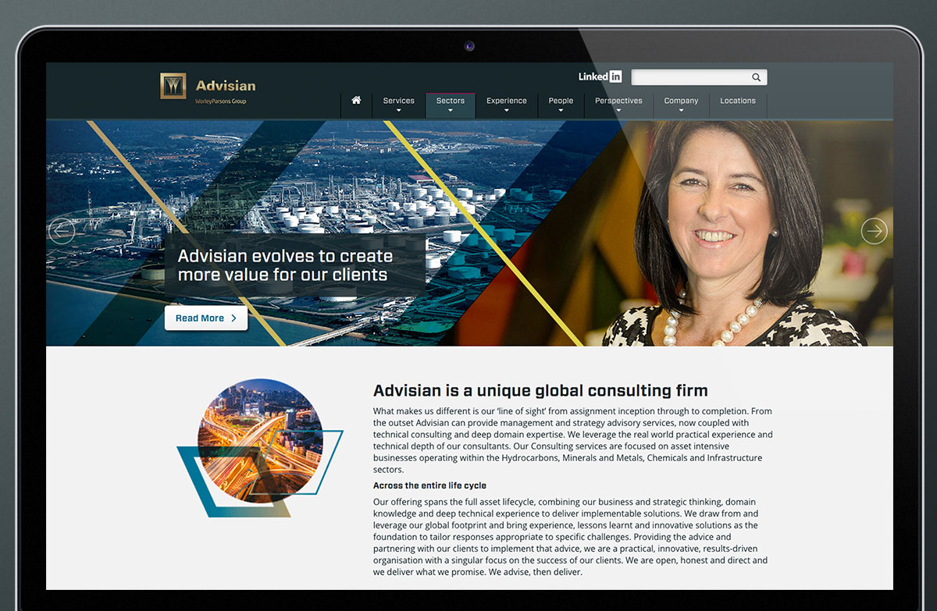This screenshot has width=937, height=611.
Task: Expand the Services dropdown menu
Action: [398, 104]
